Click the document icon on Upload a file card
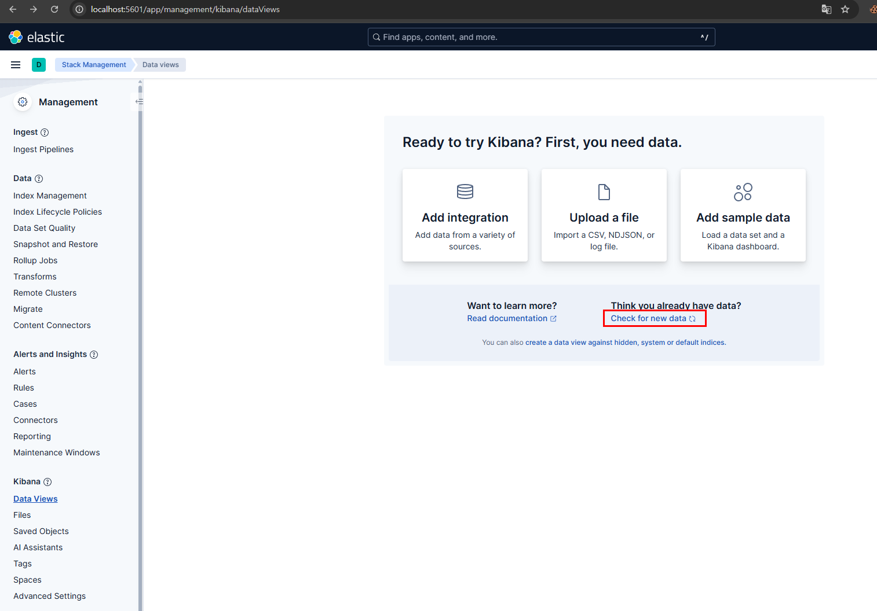The height and width of the screenshot is (611, 877). pyautogui.click(x=604, y=192)
